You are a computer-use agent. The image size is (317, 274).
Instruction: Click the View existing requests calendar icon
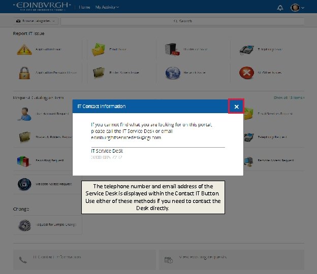169,260
